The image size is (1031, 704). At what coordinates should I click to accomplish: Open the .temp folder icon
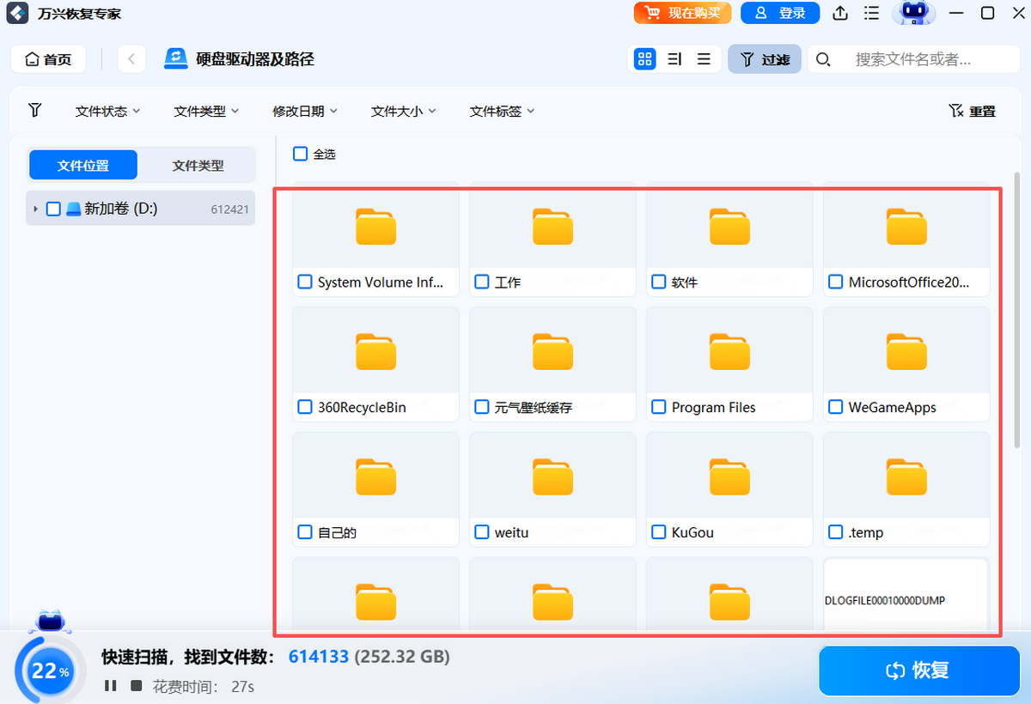tap(906, 476)
